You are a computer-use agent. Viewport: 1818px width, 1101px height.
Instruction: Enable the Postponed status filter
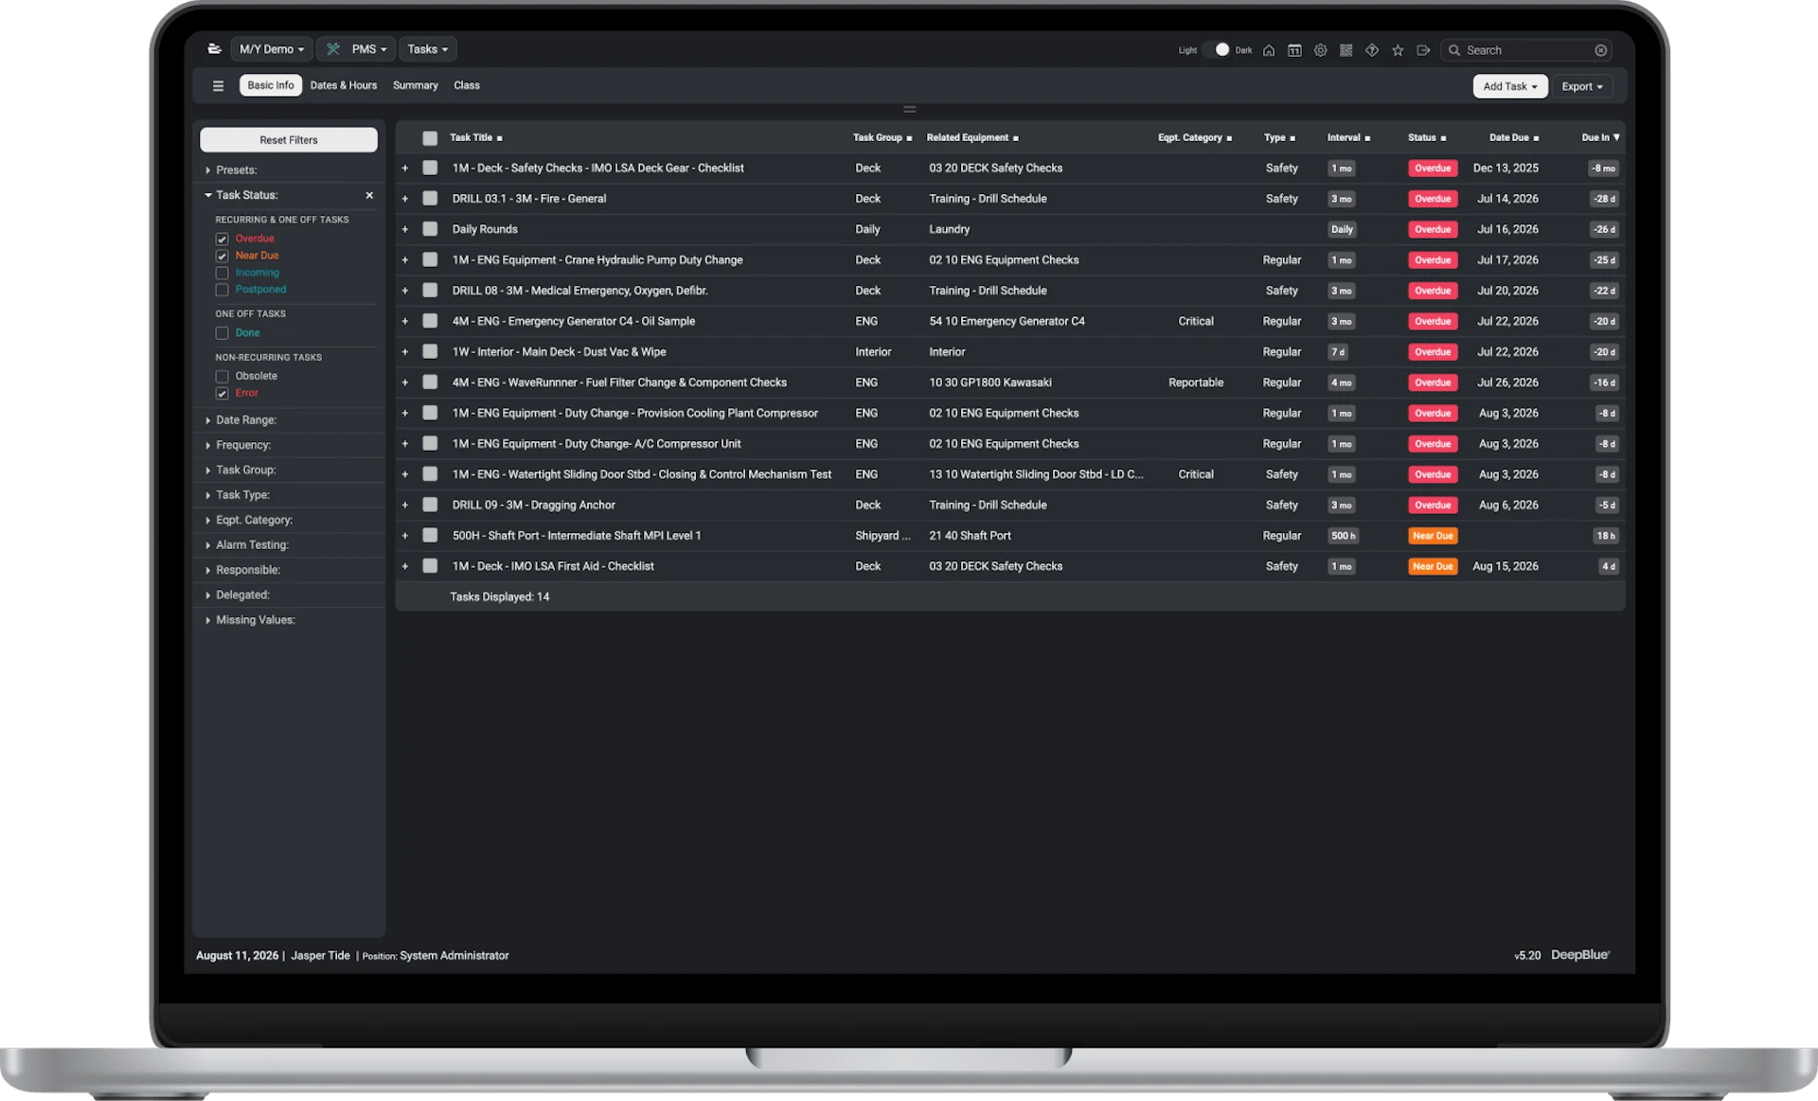[x=222, y=290]
